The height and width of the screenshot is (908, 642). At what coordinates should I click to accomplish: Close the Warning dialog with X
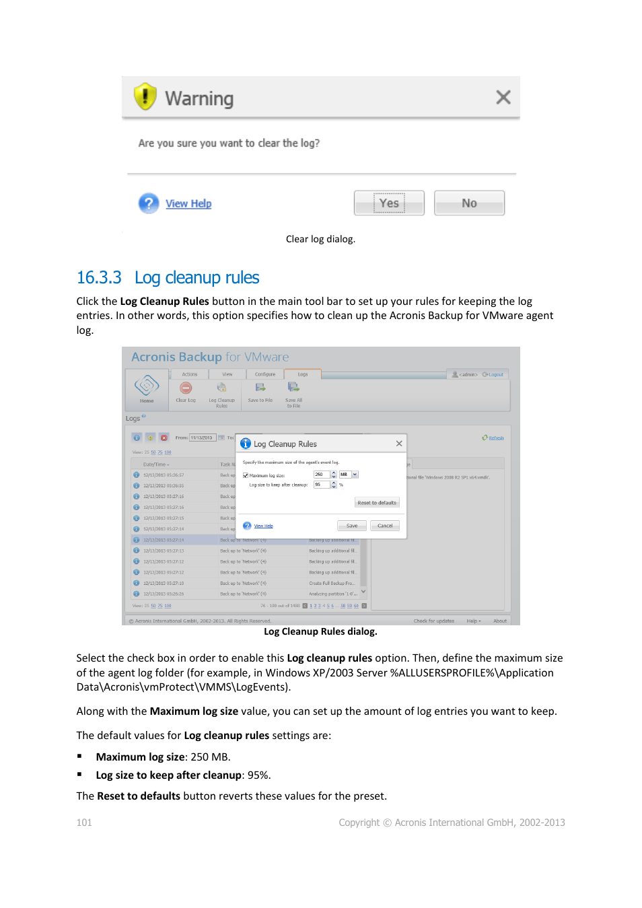pos(503,98)
